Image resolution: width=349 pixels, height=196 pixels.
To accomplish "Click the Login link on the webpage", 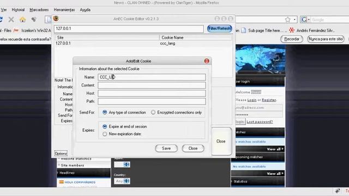I will pos(252,100).
